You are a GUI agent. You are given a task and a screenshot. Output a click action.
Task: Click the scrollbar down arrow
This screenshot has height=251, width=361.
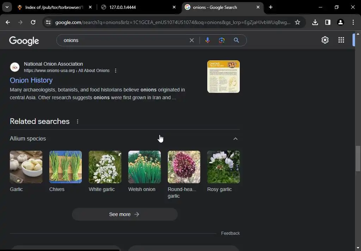point(358,248)
